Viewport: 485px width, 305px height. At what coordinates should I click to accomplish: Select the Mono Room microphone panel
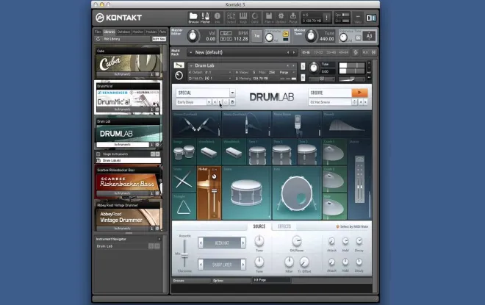coord(297,124)
